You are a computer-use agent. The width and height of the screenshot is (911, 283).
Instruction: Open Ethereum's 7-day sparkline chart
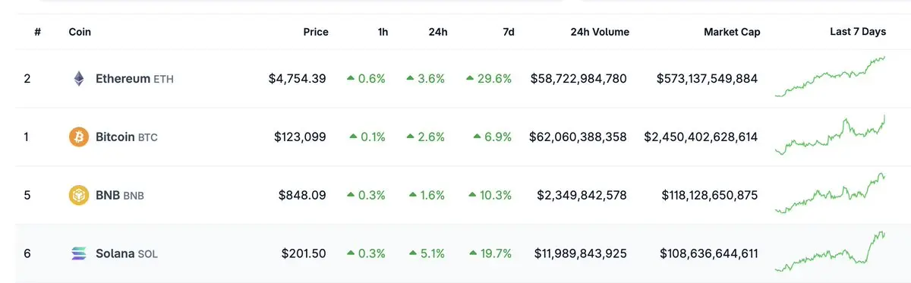coord(830,76)
